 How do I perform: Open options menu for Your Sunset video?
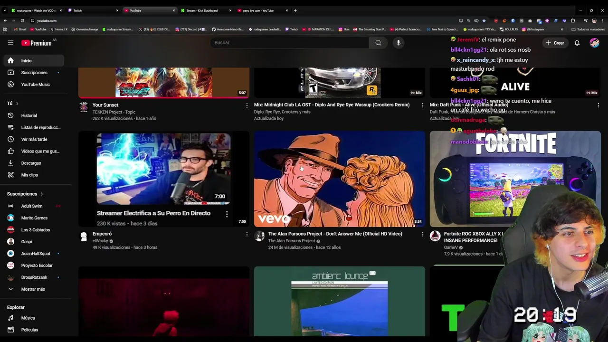click(x=247, y=105)
